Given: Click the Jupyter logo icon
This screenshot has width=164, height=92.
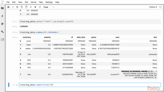Looking at the screenshot, I should pos(2,2).
